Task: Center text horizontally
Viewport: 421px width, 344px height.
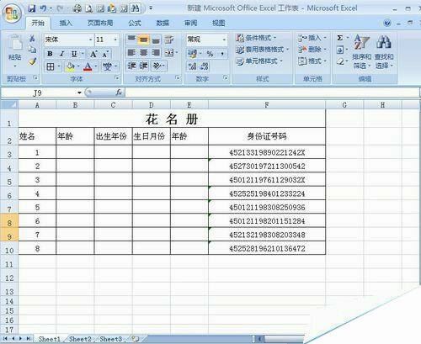Action: pyautogui.click(x=143, y=53)
